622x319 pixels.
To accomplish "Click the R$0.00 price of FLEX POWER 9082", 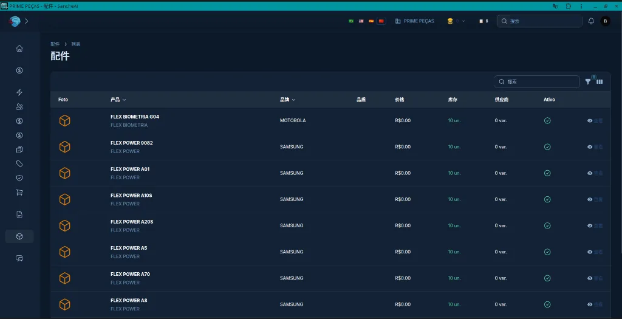I will click(x=403, y=147).
